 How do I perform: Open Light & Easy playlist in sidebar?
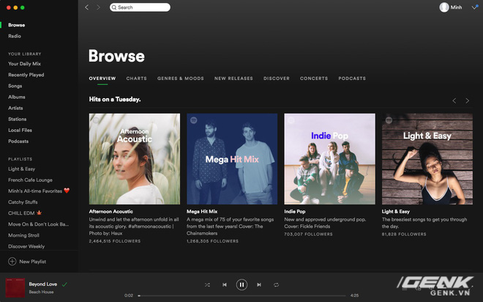(x=21, y=169)
